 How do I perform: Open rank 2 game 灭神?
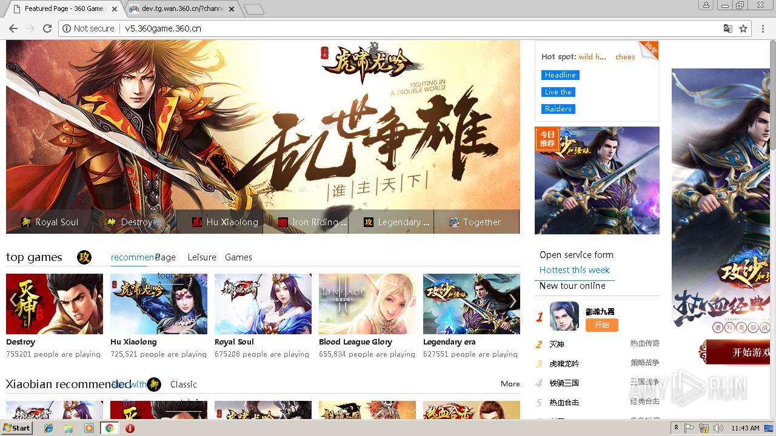point(557,345)
